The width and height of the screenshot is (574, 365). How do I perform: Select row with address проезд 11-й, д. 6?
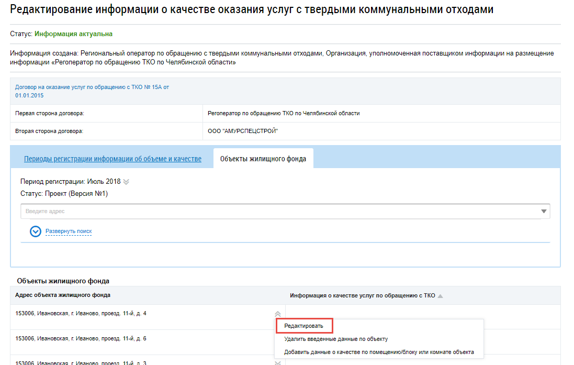point(81,338)
